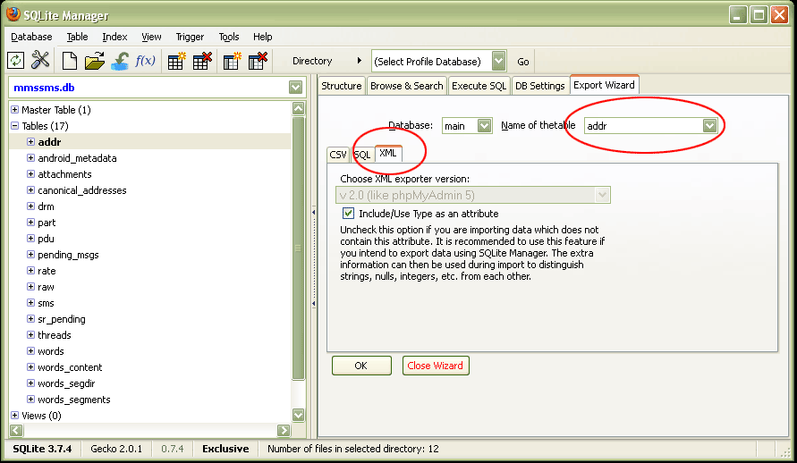The image size is (797, 463).
Task: Select the canonical_addresses table
Action: pos(81,190)
